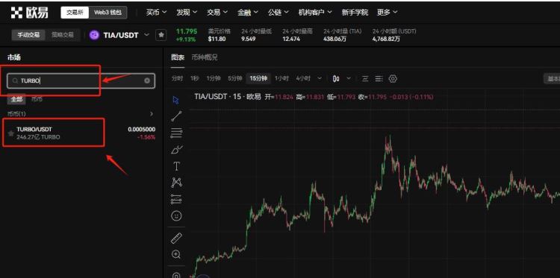
Task: Expand more time intervals dropdown
Action: pos(320,78)
